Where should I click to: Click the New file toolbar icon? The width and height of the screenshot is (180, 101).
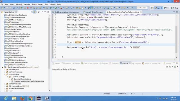[x=2, y=8]
